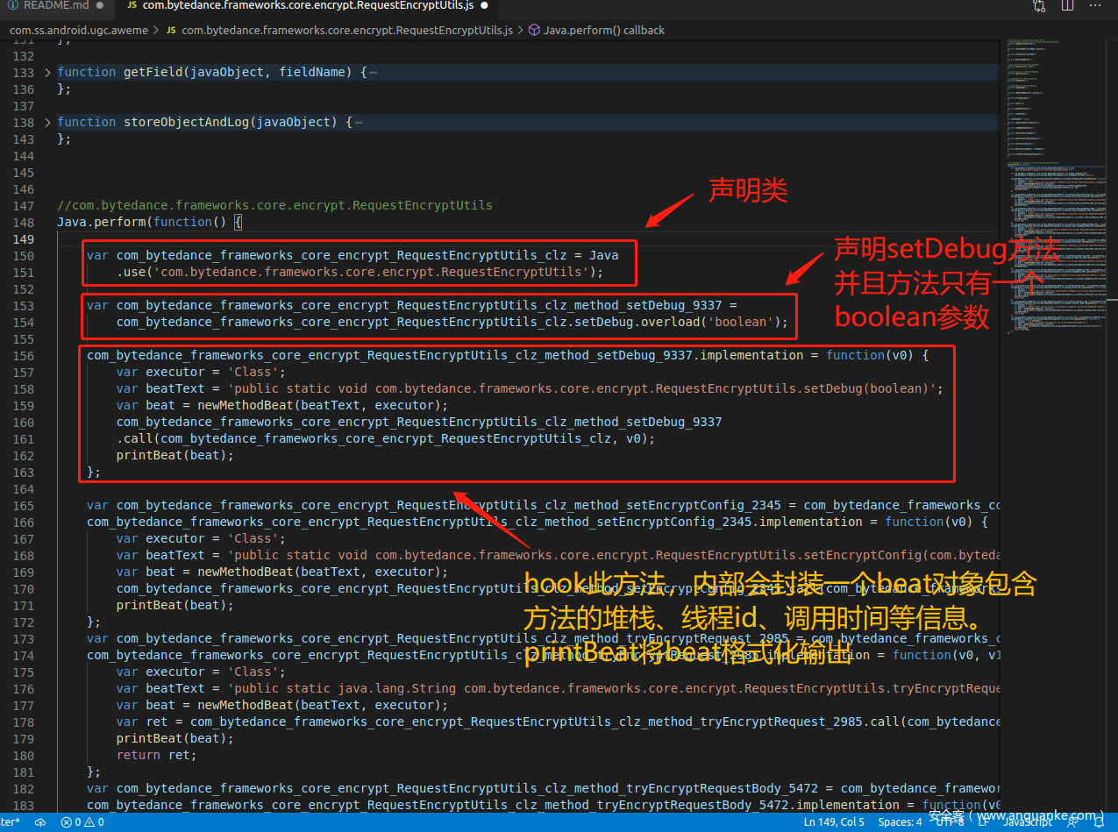This screenshot has width=1118, height=832.
Task: Open the README.md editor tab
Action: point(51,6)
